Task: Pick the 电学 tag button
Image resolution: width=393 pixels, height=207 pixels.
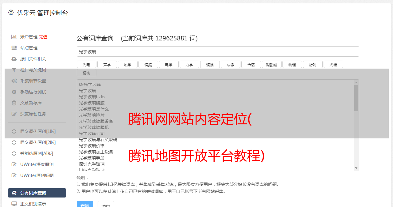Action: tap(169, 64)
